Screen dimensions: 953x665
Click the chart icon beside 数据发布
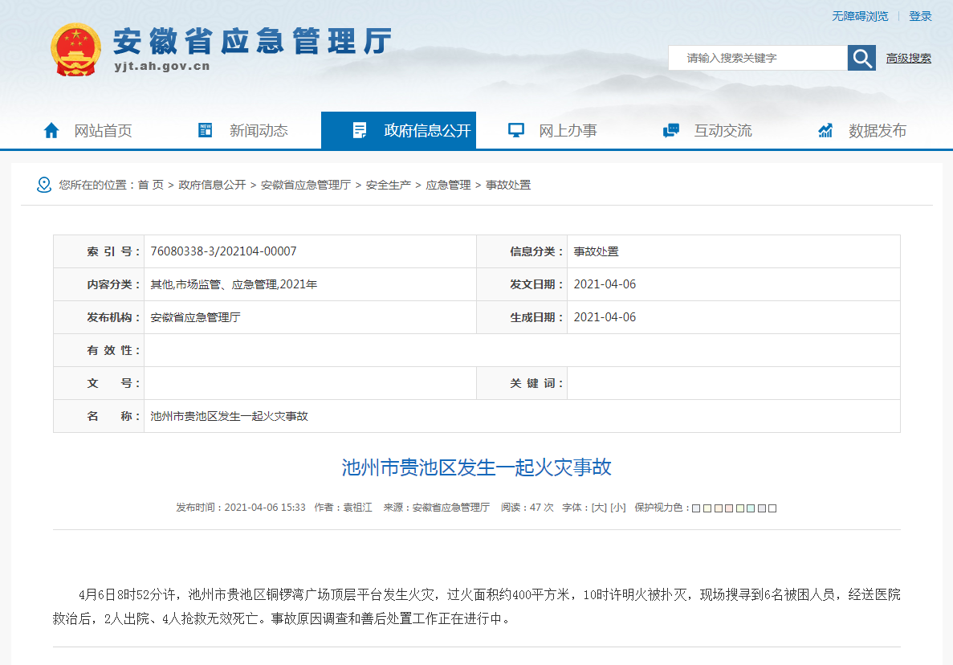click(825, 130)
